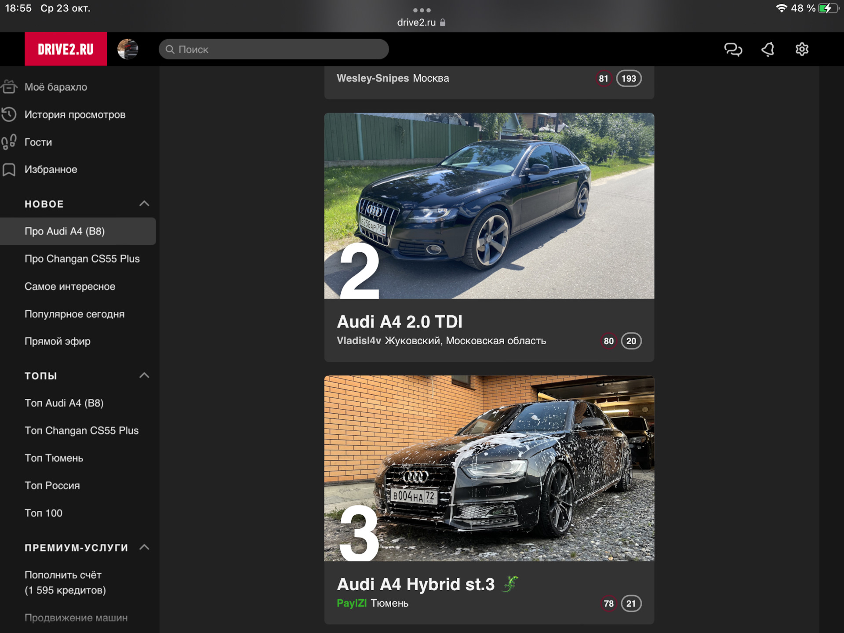
Task: Open Популярное сегодня
Action: 75,314
